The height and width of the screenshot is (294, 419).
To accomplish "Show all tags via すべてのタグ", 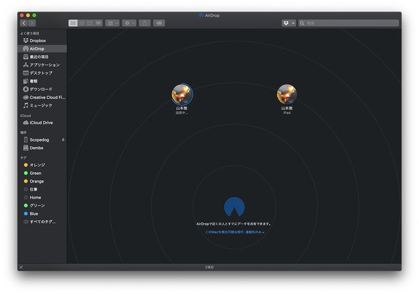I will click(42, 221).
